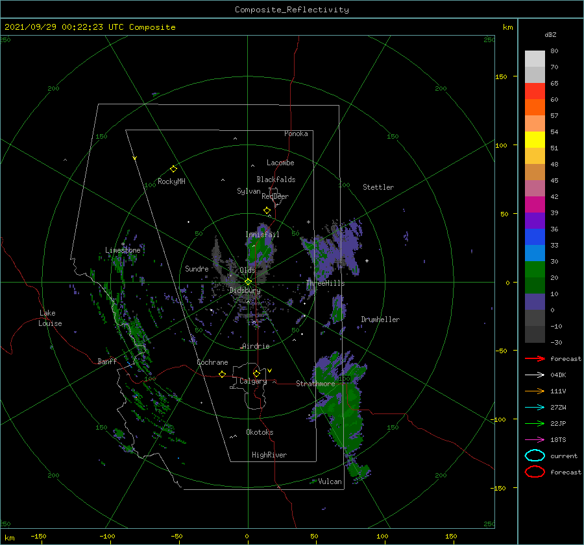The width and height of the screenshot is (584, 545).
Task: Click the dBZ legend heading
Action: (x=550, y=34)
